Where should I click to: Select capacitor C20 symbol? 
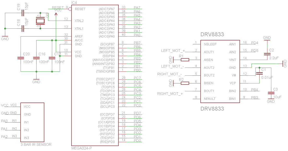click(21, 58)
